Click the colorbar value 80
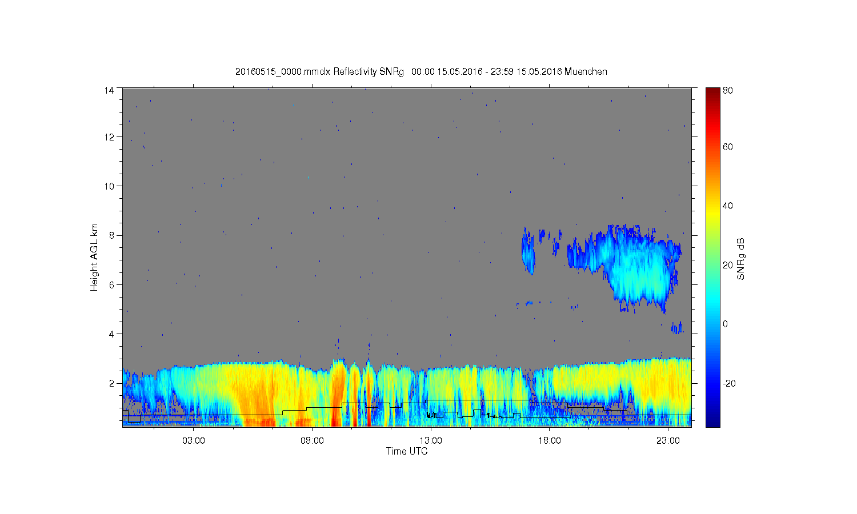This screenshot has height=514, width=857. pyautogui.click(x=728, y=90)
